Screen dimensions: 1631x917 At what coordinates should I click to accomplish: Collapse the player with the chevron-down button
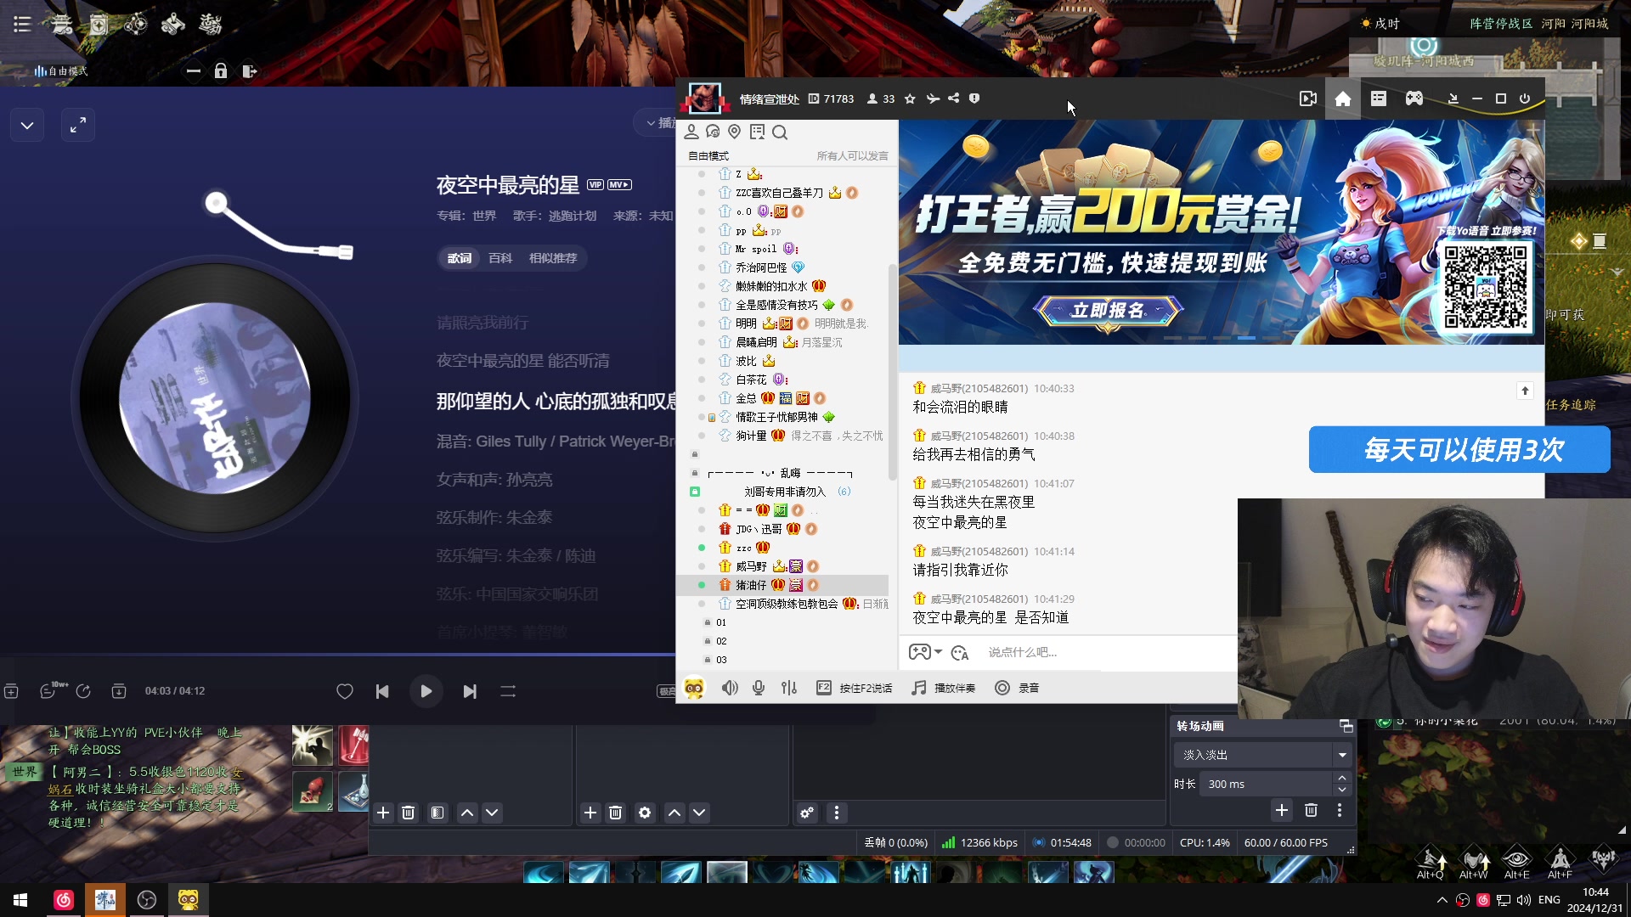[x=27, y=126]
